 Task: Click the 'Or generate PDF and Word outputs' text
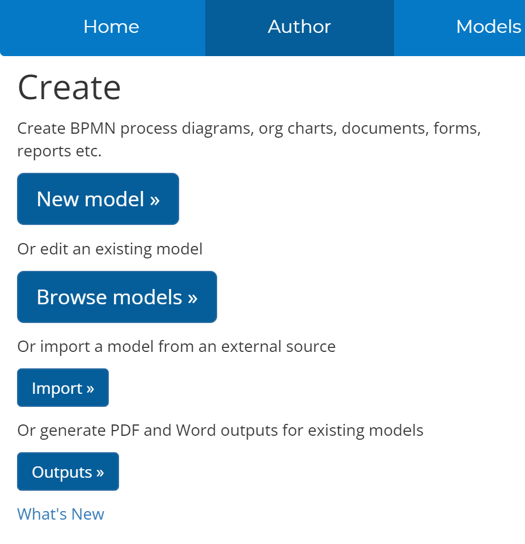220,430
